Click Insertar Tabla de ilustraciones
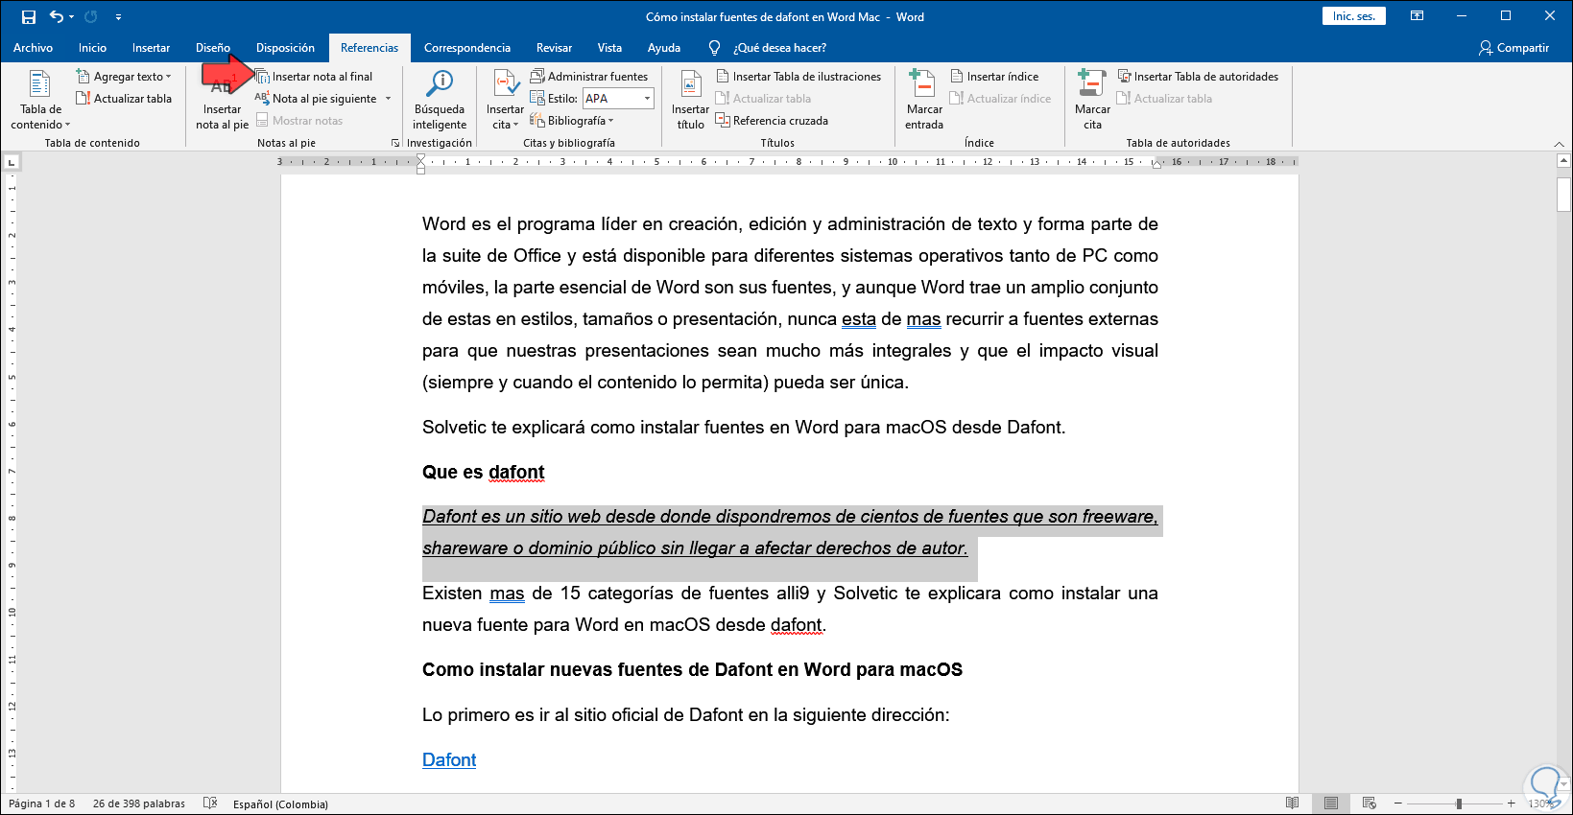Viewport: 1573px width, 815px height. click(798, 77)
